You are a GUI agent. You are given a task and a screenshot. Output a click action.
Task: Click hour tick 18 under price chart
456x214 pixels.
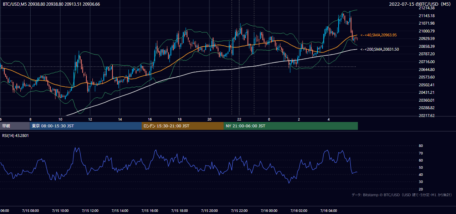tap(179, 119)
